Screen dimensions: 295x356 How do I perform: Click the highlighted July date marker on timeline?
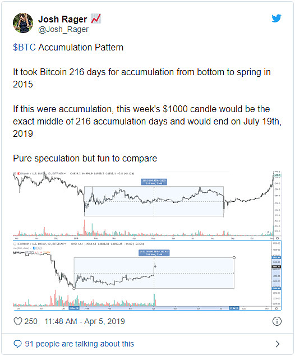coord(234,308)
